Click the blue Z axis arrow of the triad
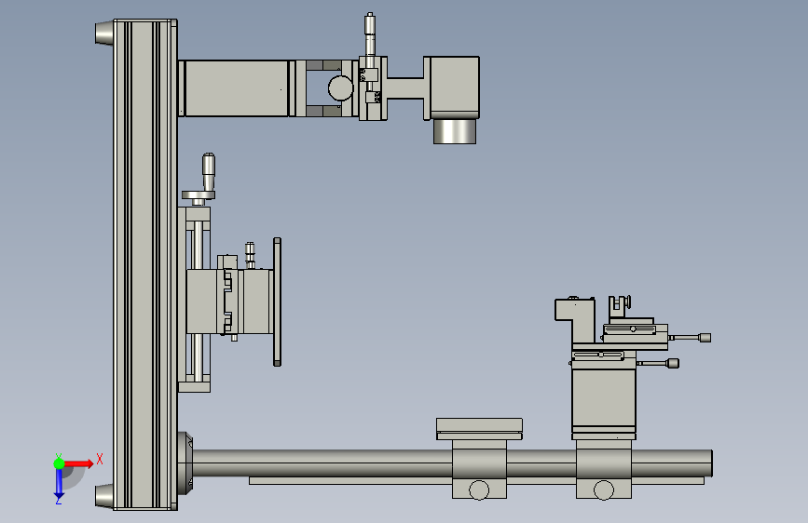 click(59, 483)
